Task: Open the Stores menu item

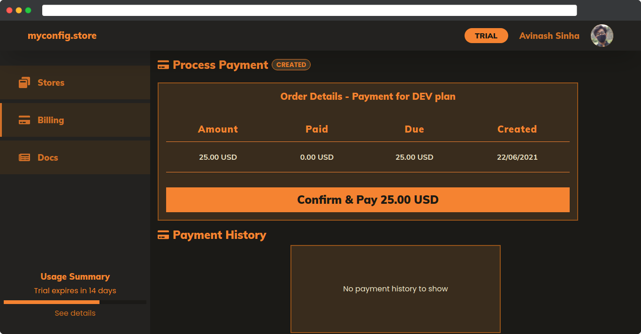Action: tap(75, 82)
